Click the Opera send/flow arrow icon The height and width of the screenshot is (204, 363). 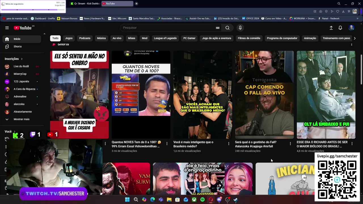(332, 11)
